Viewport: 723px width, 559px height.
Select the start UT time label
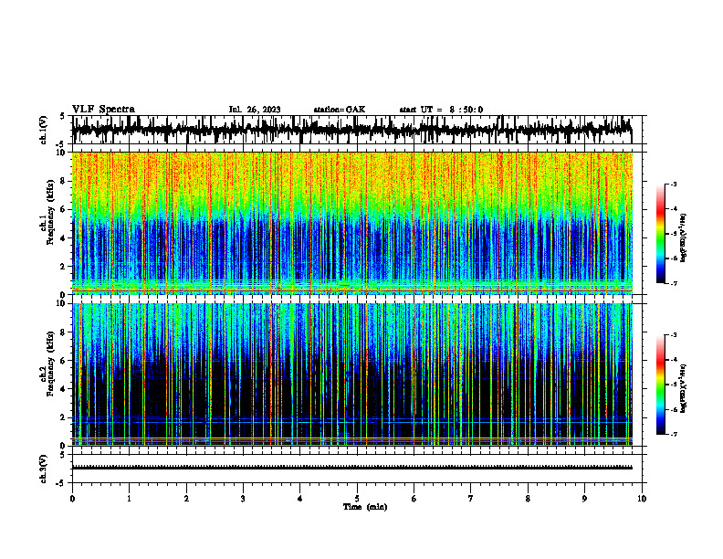441,110
